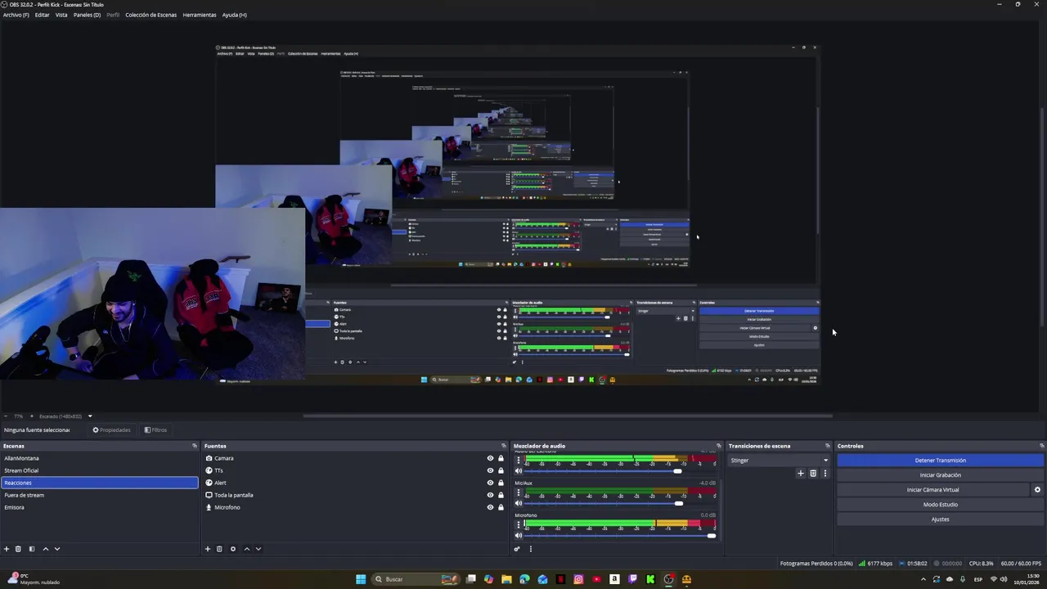Screen dimensions: 1047x589
Task: Open the Herramientas menu
Action: 200,15
